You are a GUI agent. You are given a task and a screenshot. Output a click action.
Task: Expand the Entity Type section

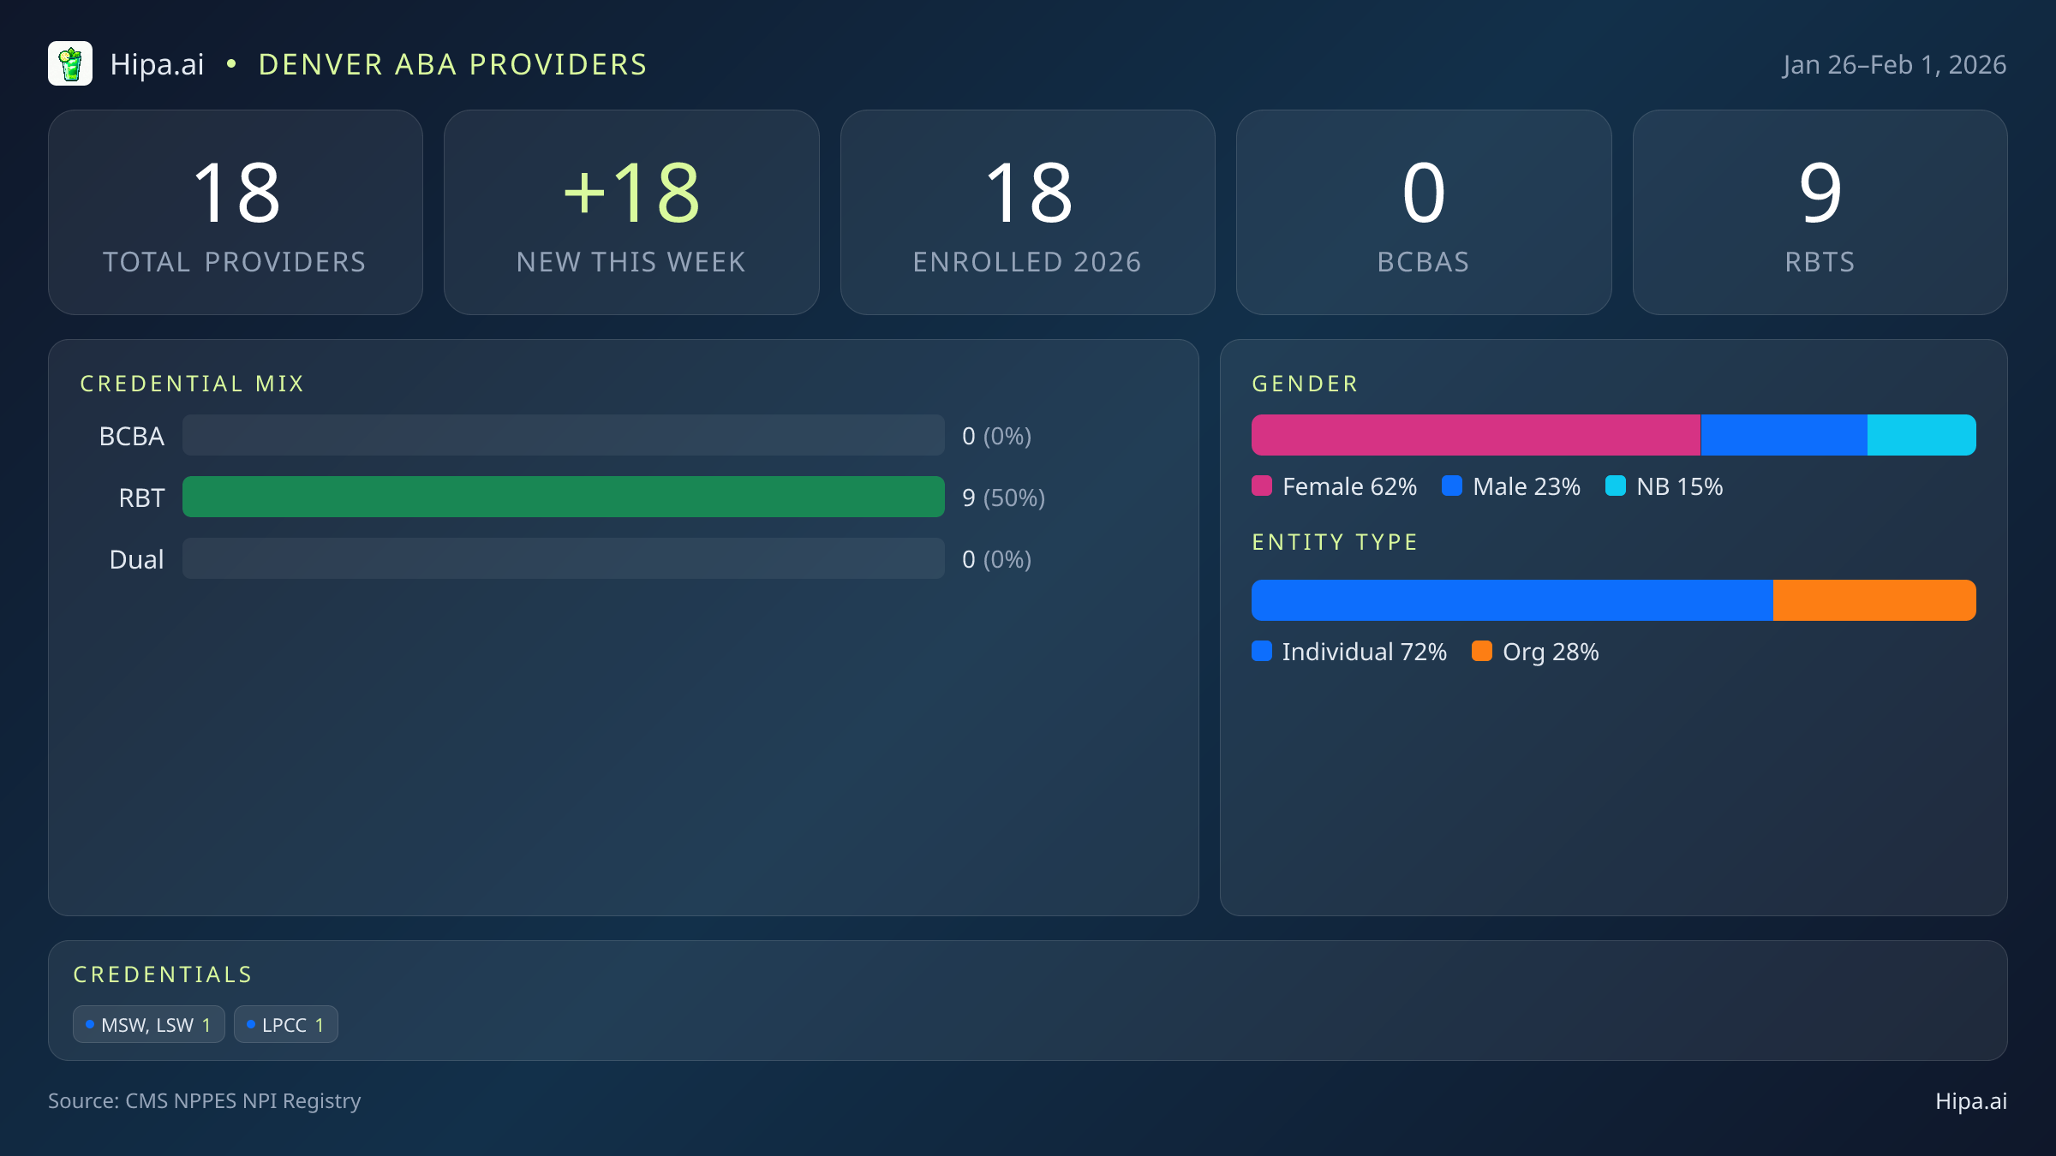tap(1334, 542)
